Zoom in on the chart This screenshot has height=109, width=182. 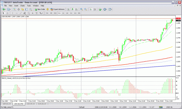[82, 9]
